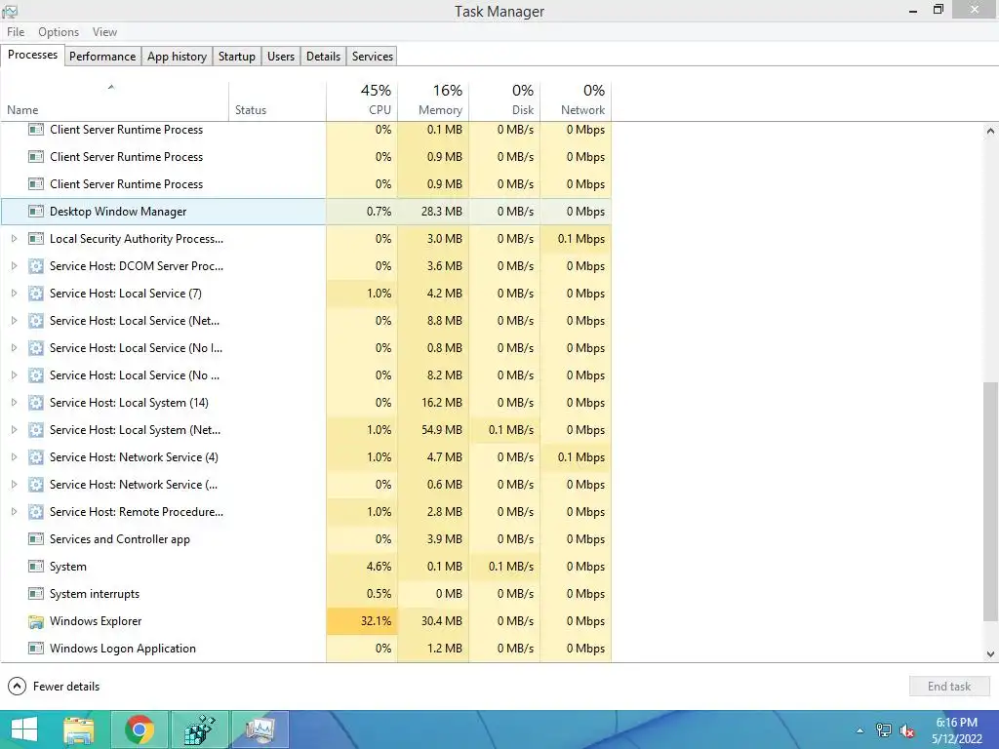Click the 54.9 MB memory cell
Viewport: 999px width, 749px height.
433,430
